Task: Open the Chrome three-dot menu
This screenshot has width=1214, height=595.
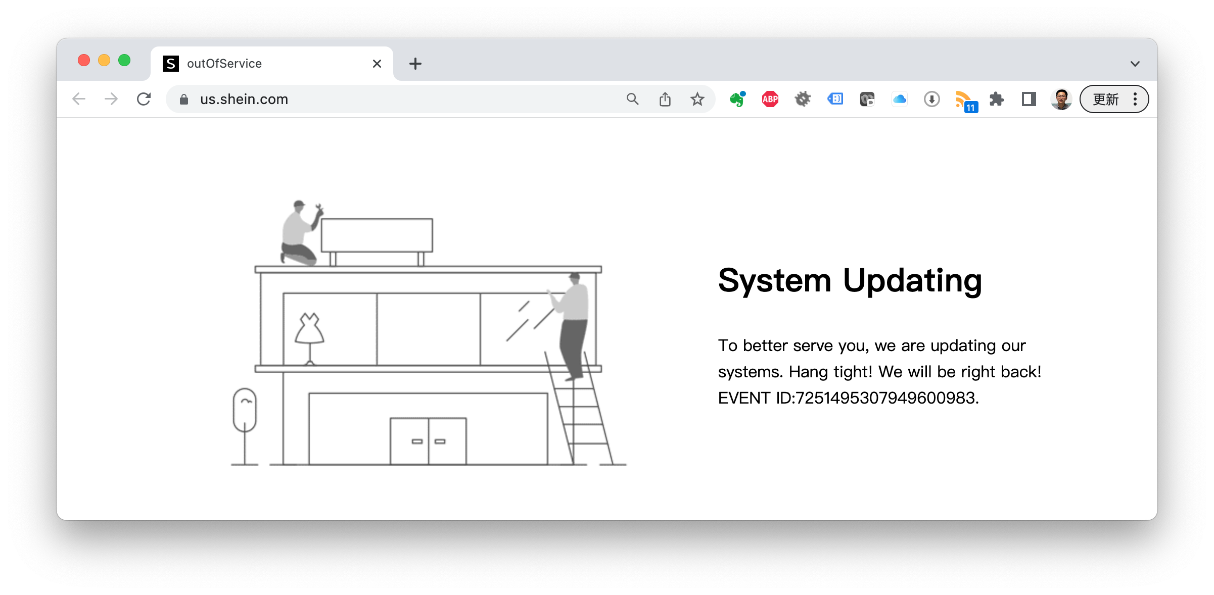Action: (1136, 99)
